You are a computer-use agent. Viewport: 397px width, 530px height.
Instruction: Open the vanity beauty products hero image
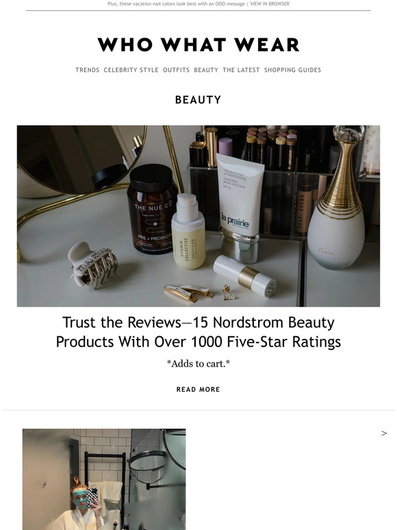point(198,216)
